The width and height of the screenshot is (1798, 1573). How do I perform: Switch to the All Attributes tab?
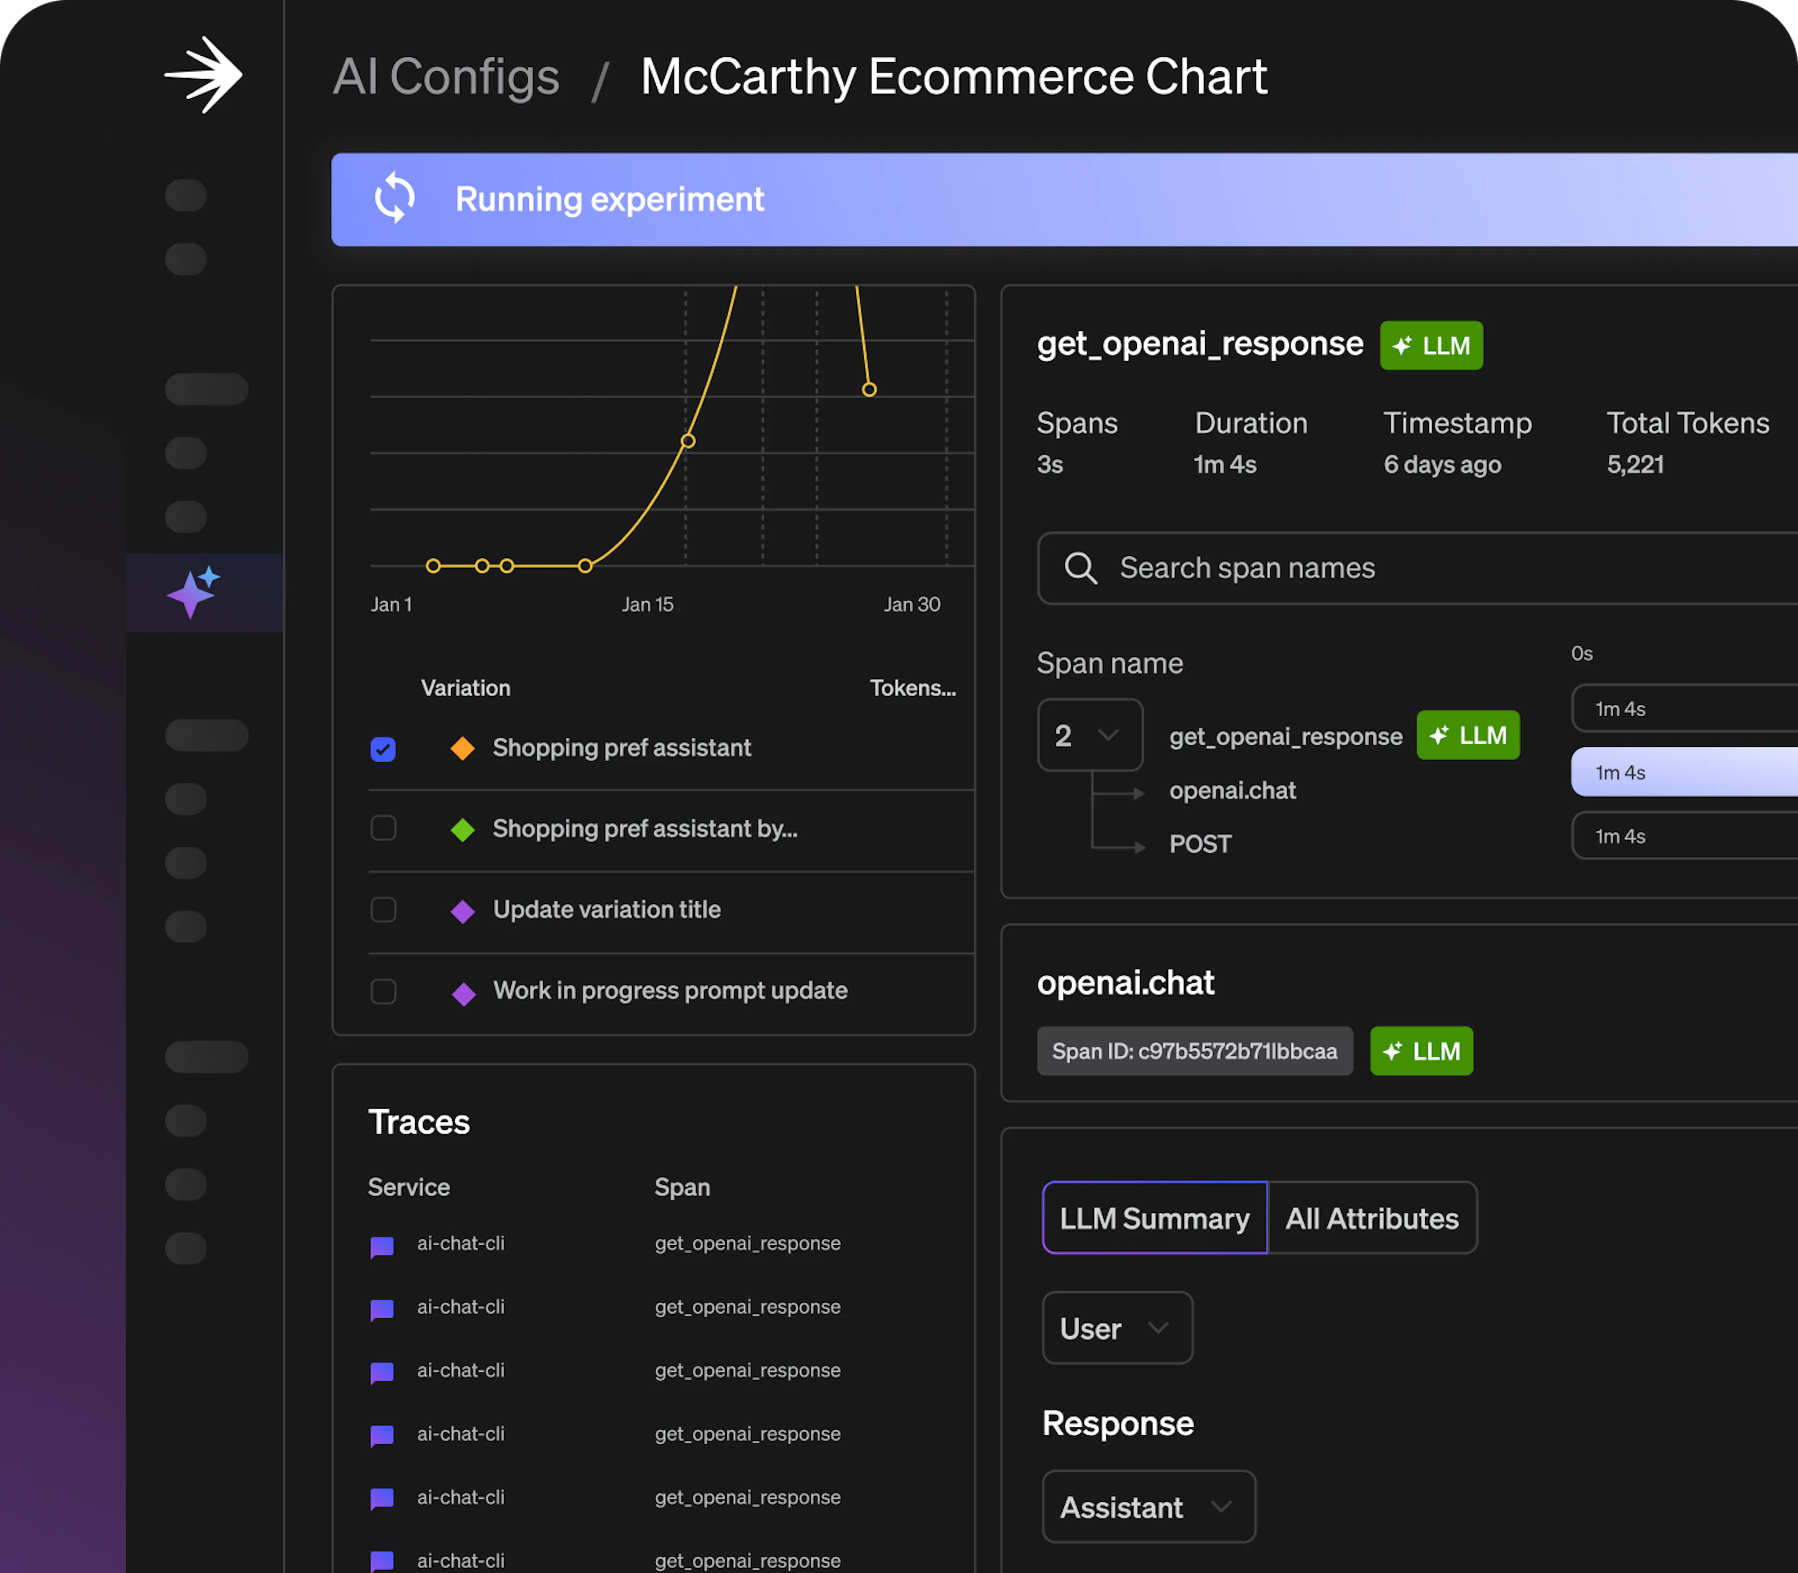pos(1372,1218)
